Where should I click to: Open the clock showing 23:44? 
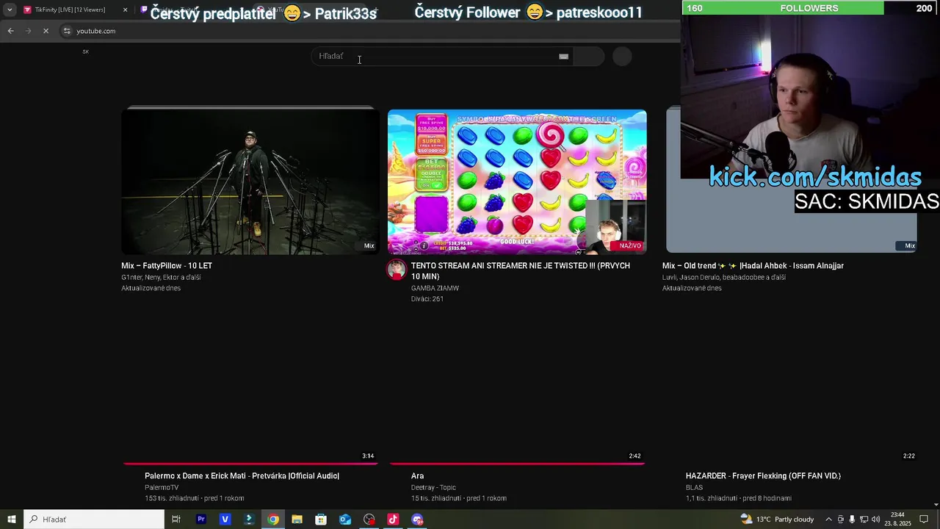[x=897, y=519]
